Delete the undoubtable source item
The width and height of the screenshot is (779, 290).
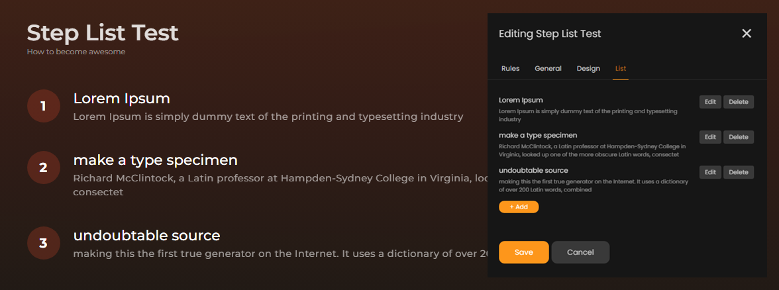(738, 172)
